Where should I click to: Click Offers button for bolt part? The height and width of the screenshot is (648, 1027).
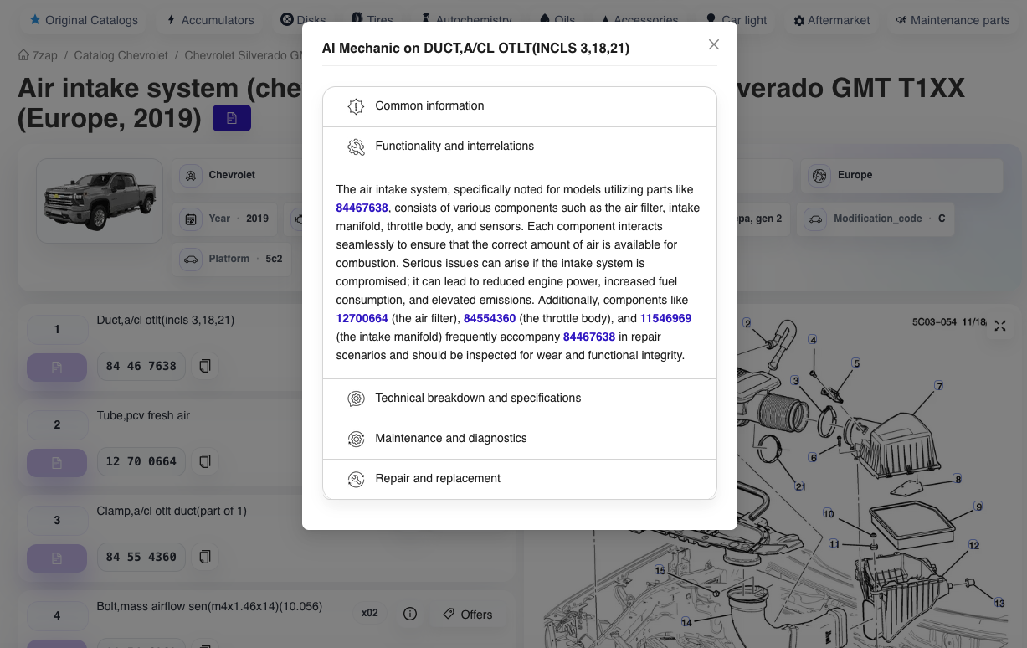[468, 615]
